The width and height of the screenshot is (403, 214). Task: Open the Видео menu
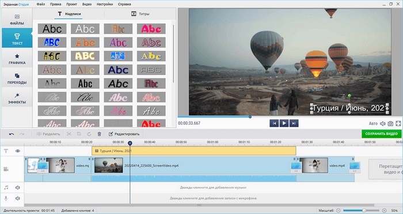click(x=87, y=4)
